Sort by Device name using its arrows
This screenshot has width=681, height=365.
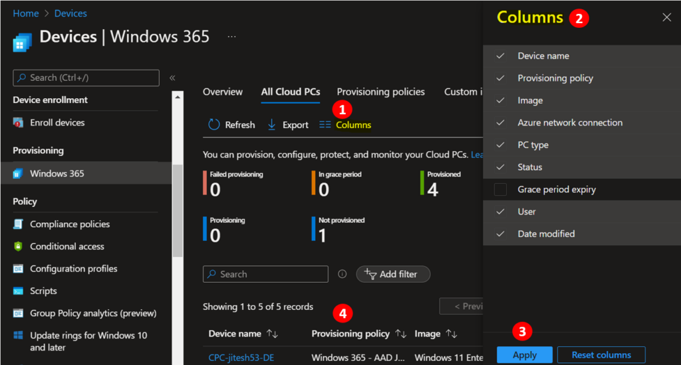[272, 334]
